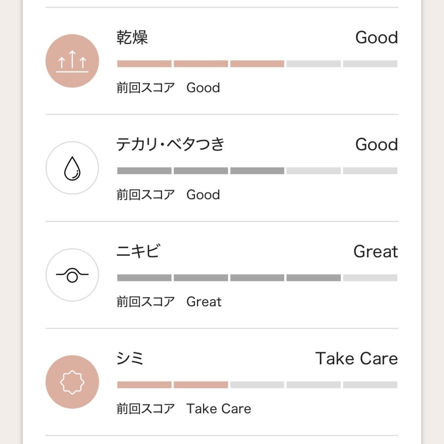
Task: Tap the Good rating for テカリ・ベタつき
Action: (x=376, y=144)
